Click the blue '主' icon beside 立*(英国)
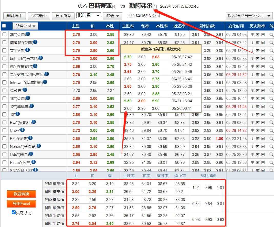The width and height of the screenshot is (274, 227). [x=28, y=50]
